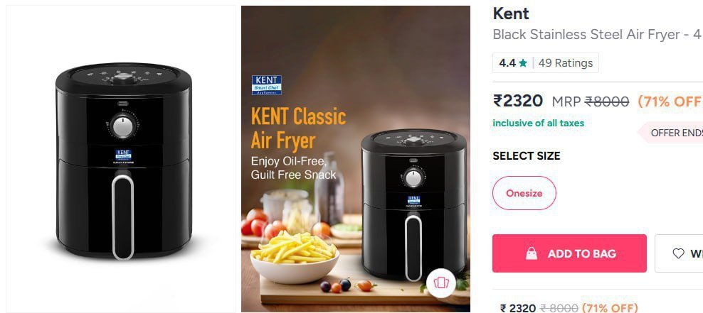This screenshot has width=703, height=313.
Task: Click the shopping bag icon in Add to Bag
Action: (532, 253)
